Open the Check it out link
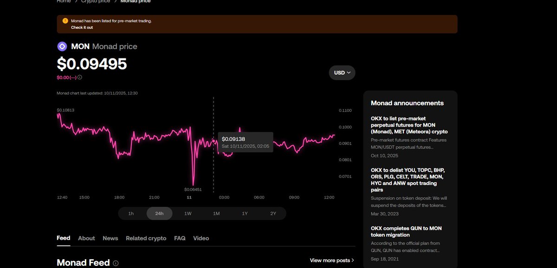The height and width of the screenshot is (268, 557). point(82,27)
